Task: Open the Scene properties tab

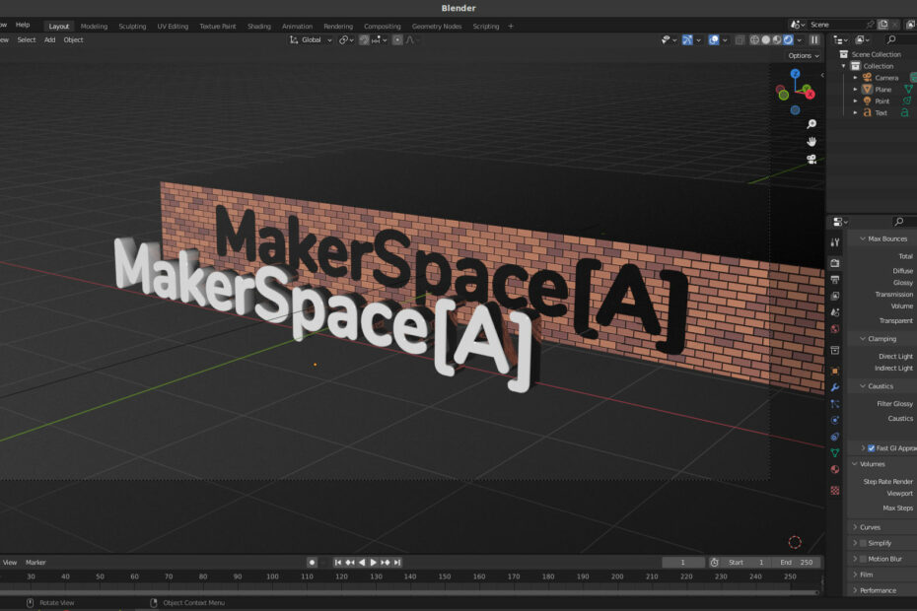Action: 835,312
